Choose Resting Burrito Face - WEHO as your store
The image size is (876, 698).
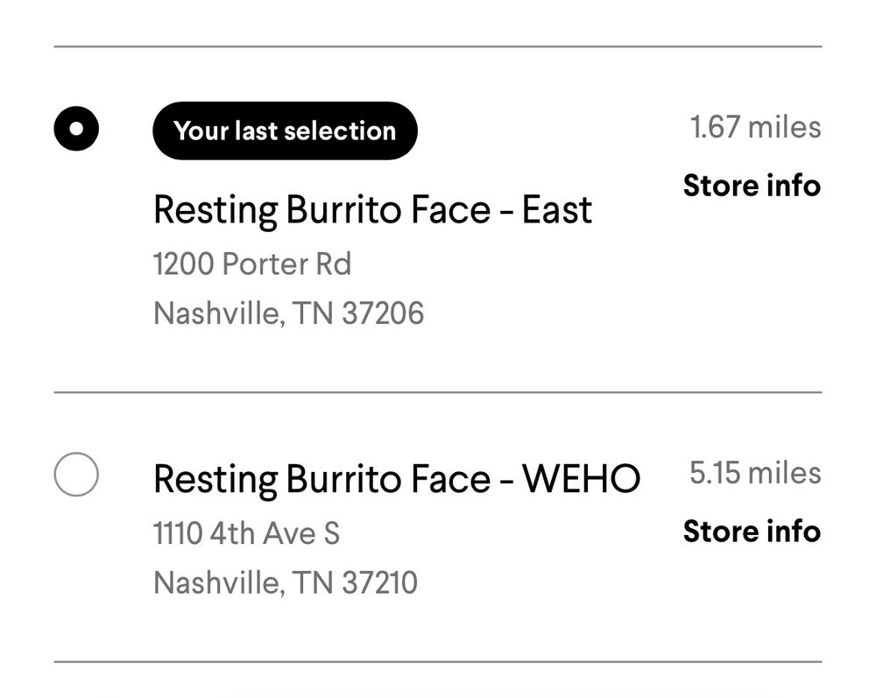click(x=397, y=476)
